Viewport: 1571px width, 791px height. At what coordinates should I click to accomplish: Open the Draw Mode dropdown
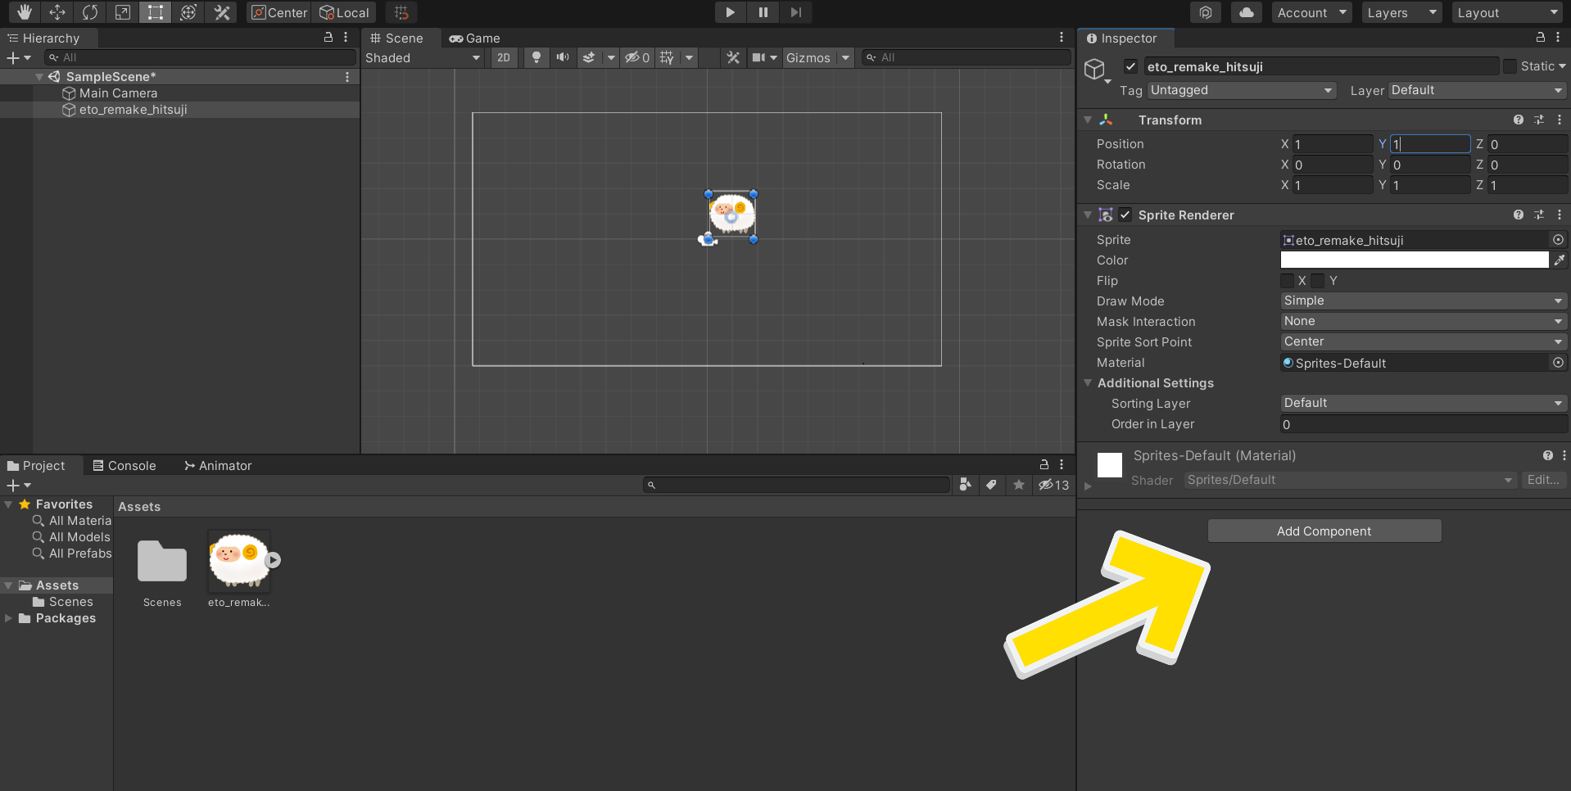click(1423, 301)
